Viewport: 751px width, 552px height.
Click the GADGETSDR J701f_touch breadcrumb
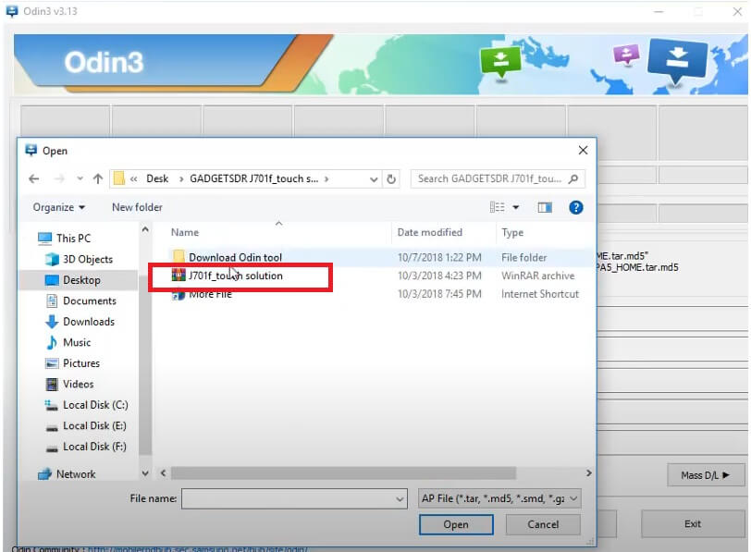point(253,178)
